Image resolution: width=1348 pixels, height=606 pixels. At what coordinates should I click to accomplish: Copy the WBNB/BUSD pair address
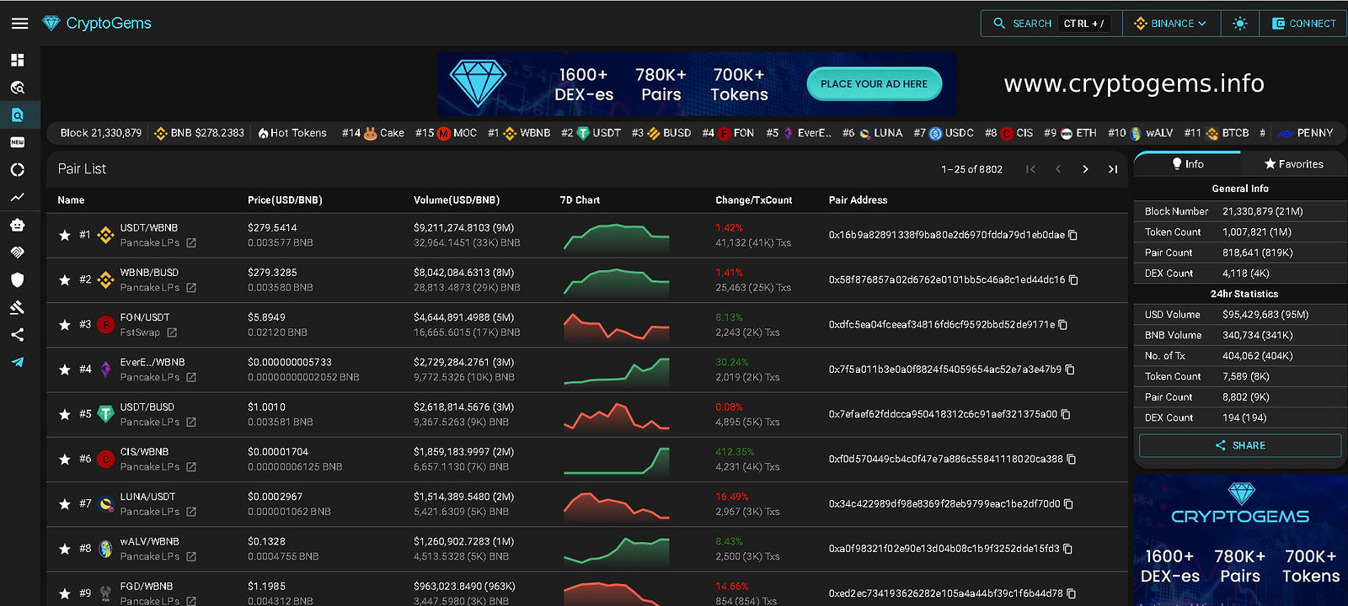(1073, 279)
